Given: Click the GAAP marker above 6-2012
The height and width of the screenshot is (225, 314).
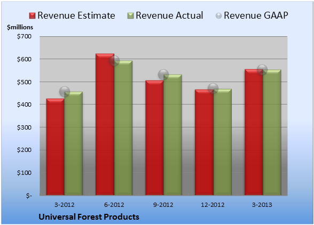Looking at the screenshot, I should pos(114,61).
